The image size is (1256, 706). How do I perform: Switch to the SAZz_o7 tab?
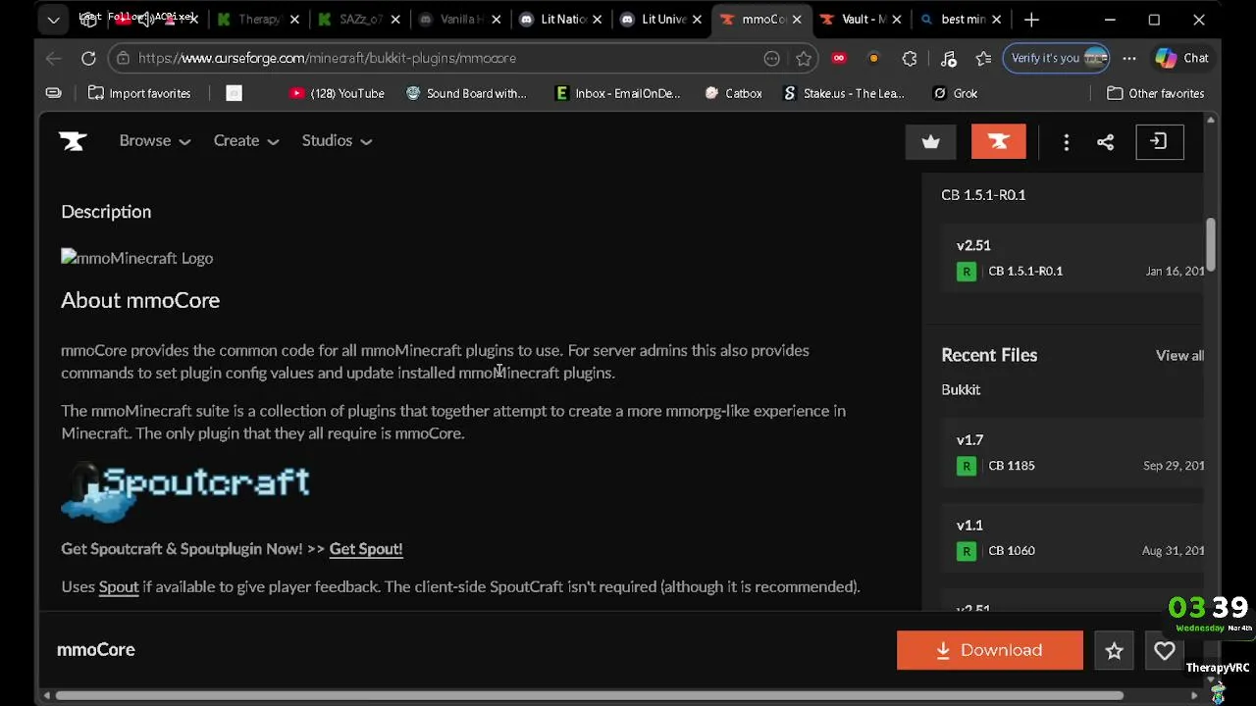click(357, 19)
